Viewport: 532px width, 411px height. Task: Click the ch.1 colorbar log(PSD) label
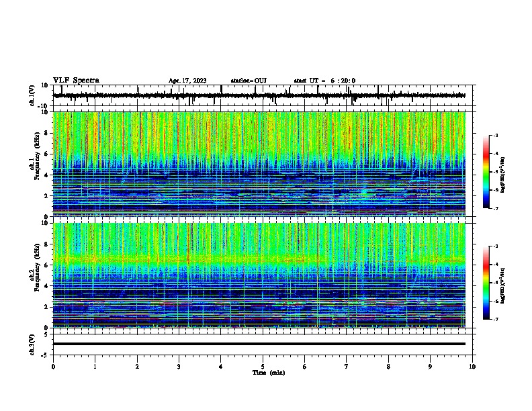pos(503,175)
